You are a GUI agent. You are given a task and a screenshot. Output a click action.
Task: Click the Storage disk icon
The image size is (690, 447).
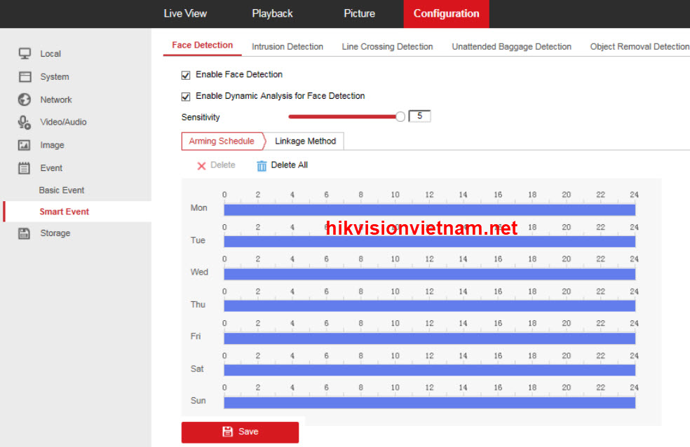click(25, 233)
